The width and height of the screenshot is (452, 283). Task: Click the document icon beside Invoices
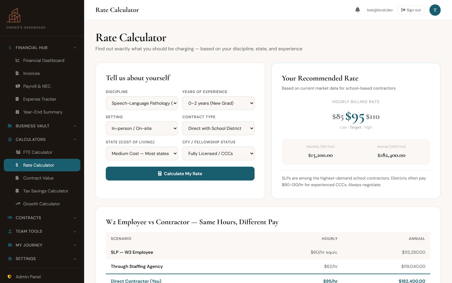[17, 73]
